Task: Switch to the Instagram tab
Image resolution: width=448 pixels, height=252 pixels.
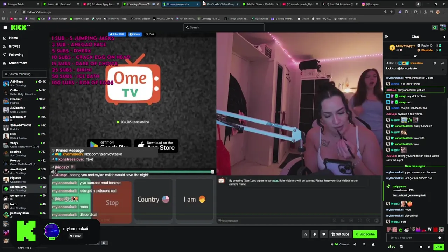Action: [380, 4]
